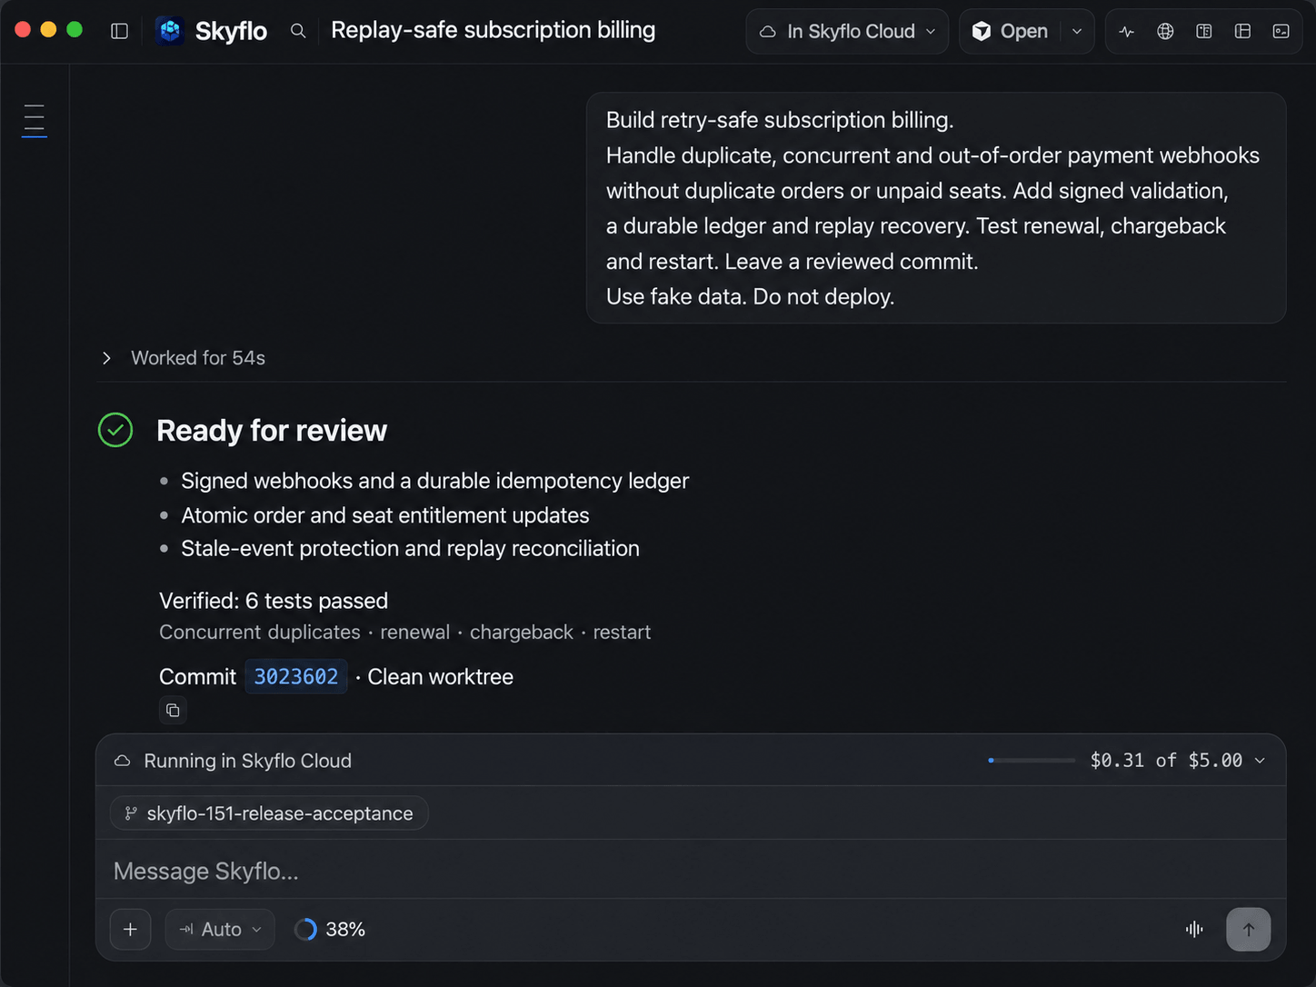Image resolution: width=1316 pixels, height=987 pixels.
Task: Click the split diff view icon
Action: click(x=1204, y=31)
